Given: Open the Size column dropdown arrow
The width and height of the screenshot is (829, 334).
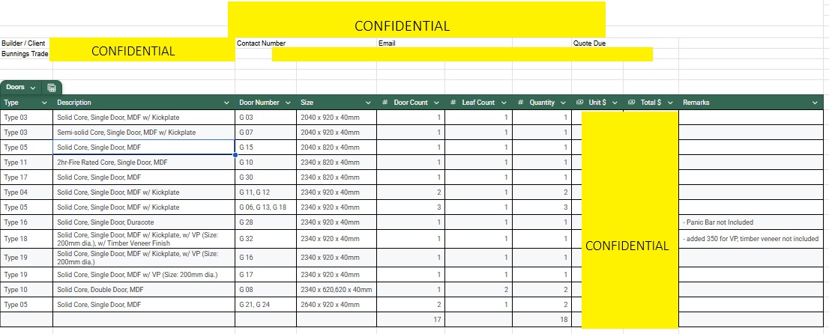Looking at the screenshot, I should pos(369,103).
